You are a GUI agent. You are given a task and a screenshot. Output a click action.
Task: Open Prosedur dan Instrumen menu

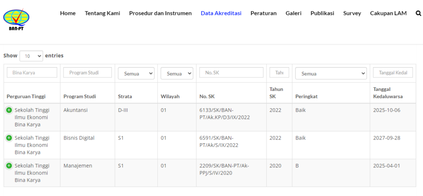pos(161,13)
